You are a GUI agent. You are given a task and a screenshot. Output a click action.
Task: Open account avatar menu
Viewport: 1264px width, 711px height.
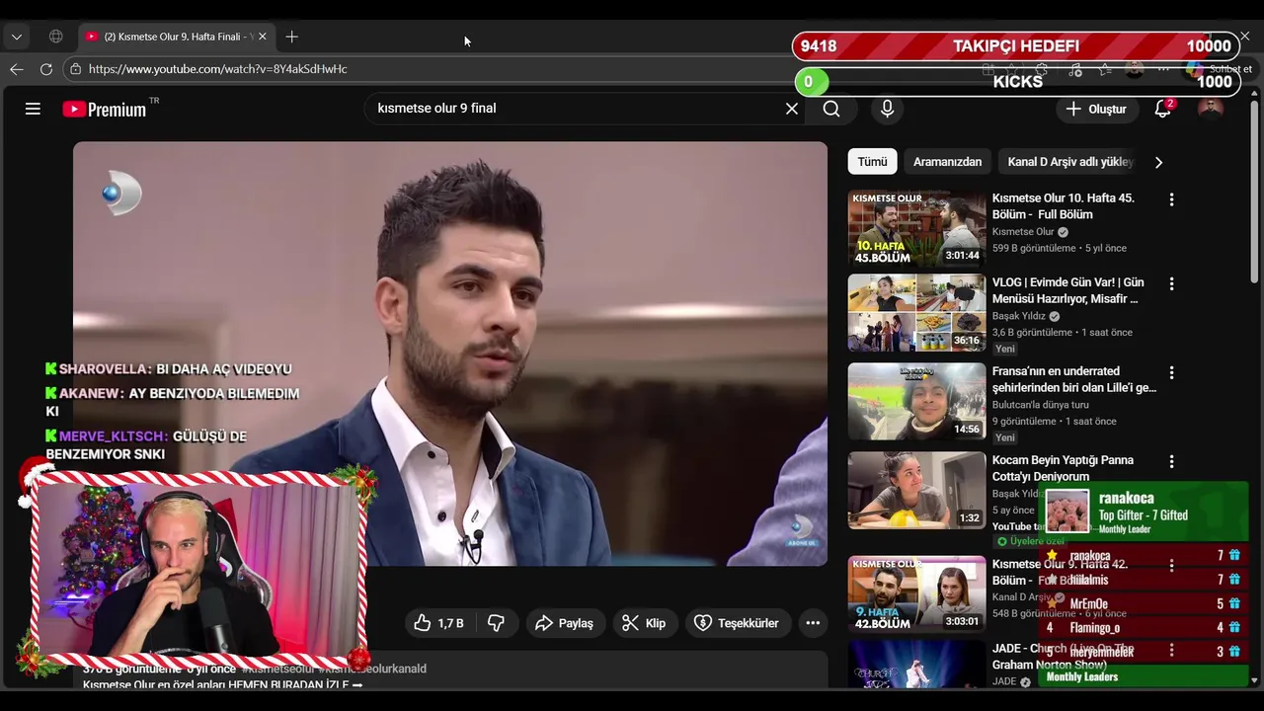coord(1210,109)
